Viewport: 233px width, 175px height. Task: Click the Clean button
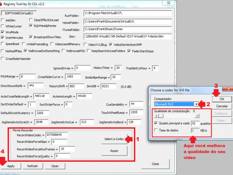click(55, 166)
